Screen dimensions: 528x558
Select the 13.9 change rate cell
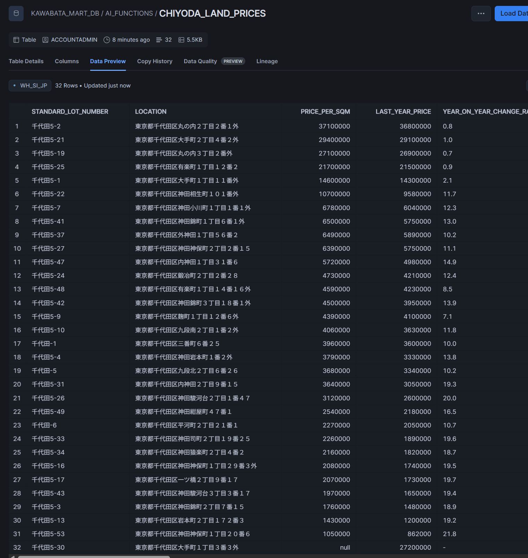450,303
